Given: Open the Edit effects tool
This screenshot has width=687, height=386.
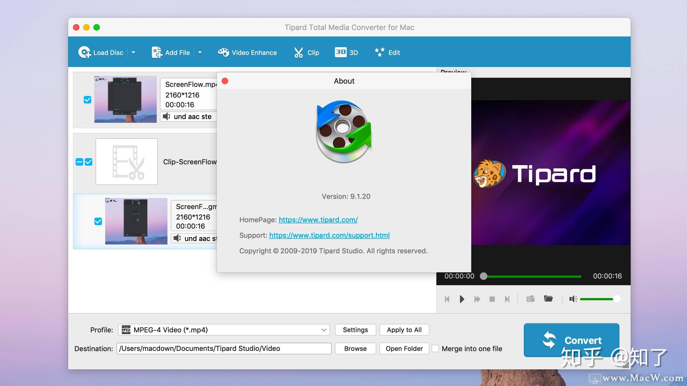Looking at the screenshot, I should [x=387, y=53].
